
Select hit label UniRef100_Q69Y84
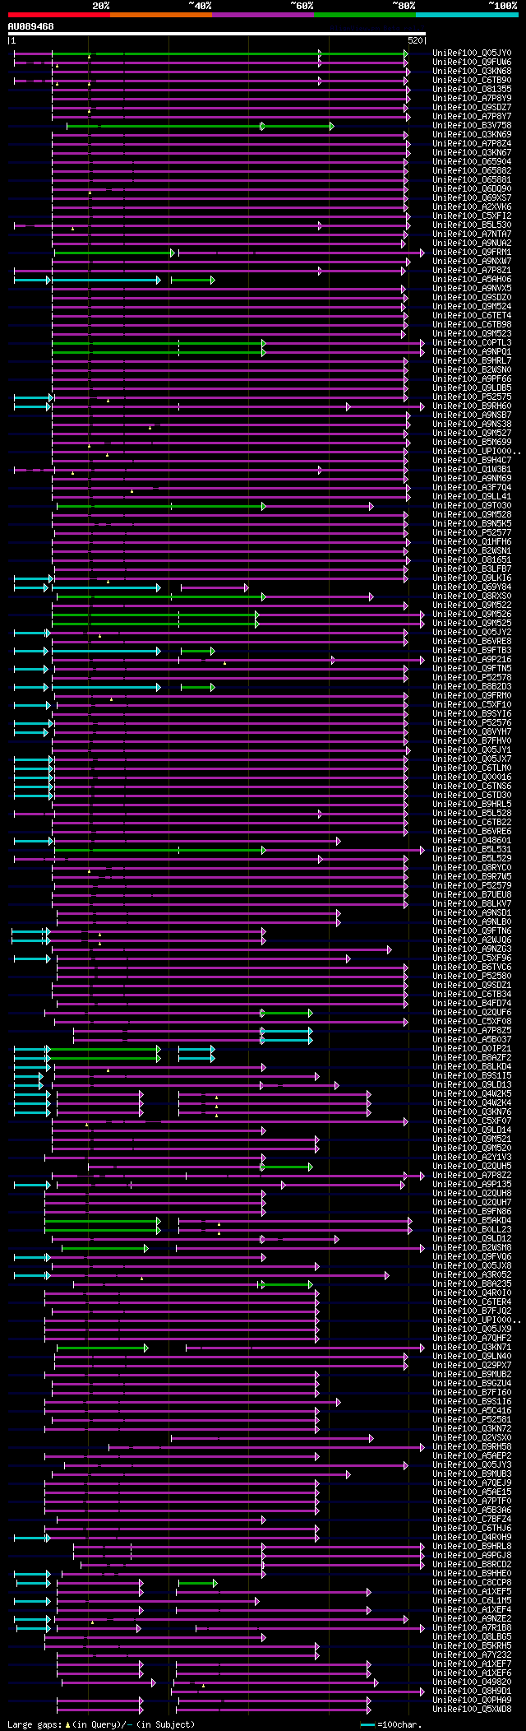(472, 587)
